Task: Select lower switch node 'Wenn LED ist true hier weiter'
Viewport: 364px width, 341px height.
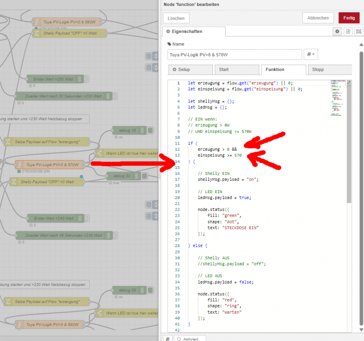Action: click(x=127, y=313)
